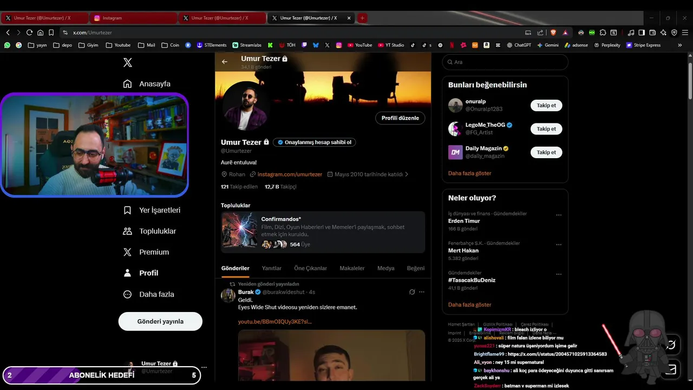
Task: Click Daha fazla göster under suggestions
Action: 470,173
